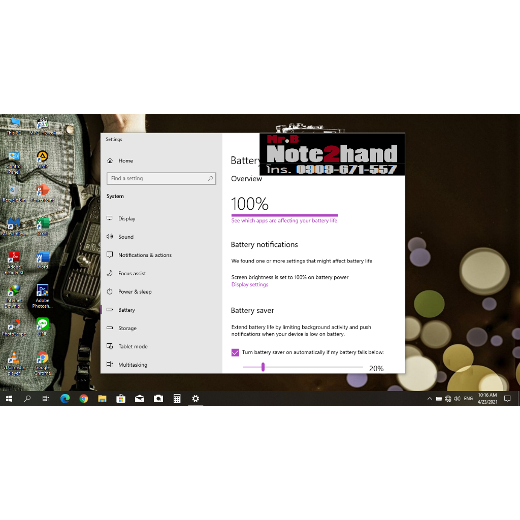Show hidden icons in system tray
The image size is (520, 520).
tap(430, 399)
